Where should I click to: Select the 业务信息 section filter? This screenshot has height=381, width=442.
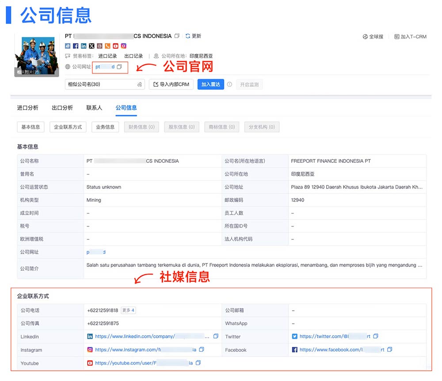click(105, 127)
